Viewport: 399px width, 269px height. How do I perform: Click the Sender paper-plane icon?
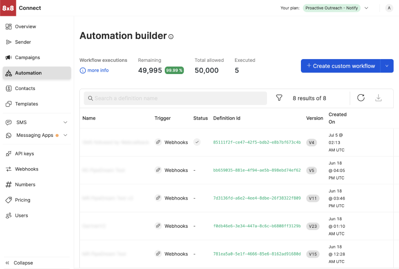(8, 42)
